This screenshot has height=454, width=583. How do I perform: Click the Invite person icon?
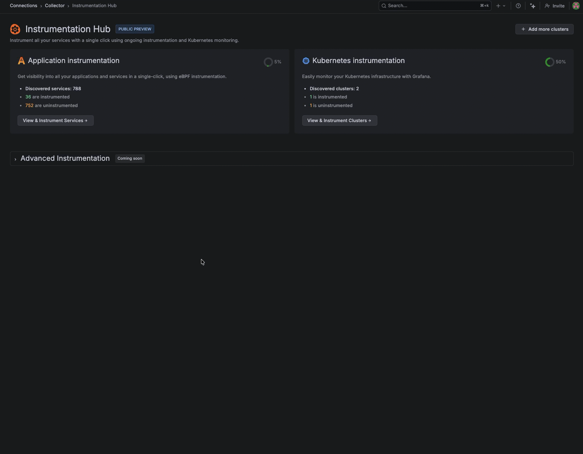(x=547, y=6)
